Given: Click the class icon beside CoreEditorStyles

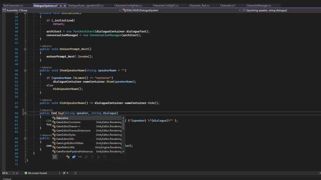Looking at the screenshot, I should coord(54,134).
